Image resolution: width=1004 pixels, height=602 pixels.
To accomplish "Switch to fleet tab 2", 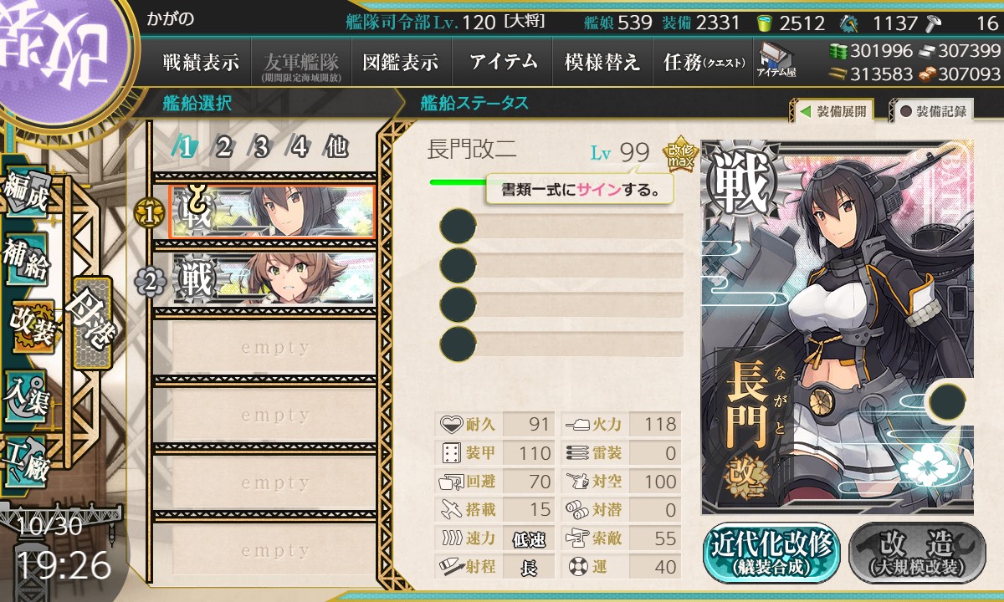I will tap(223, 148).
